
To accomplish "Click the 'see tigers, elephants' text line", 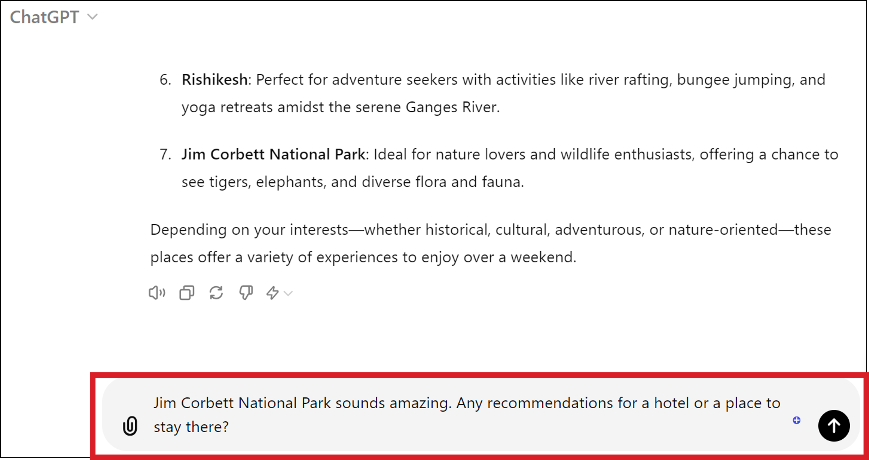I will pyautogui.click(x=352, y=182).
